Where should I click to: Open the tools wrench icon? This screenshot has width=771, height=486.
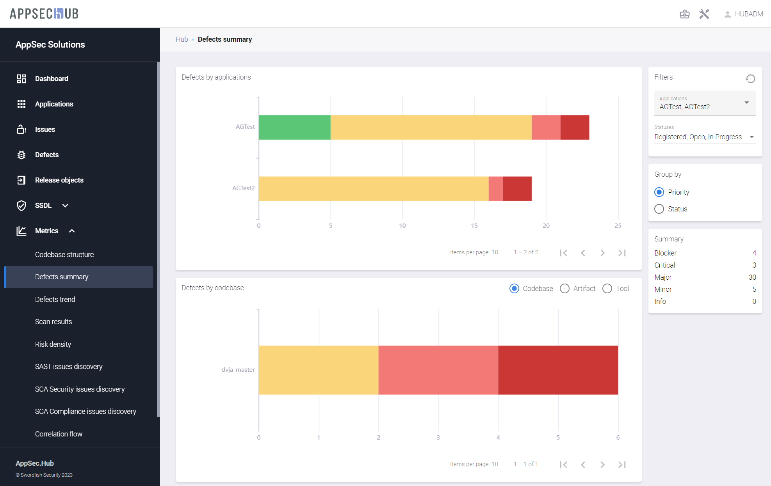tap(704, 14)
